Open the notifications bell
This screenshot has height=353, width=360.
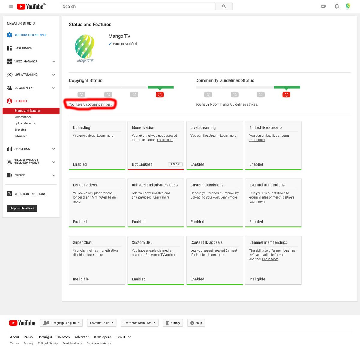(337, 6)
